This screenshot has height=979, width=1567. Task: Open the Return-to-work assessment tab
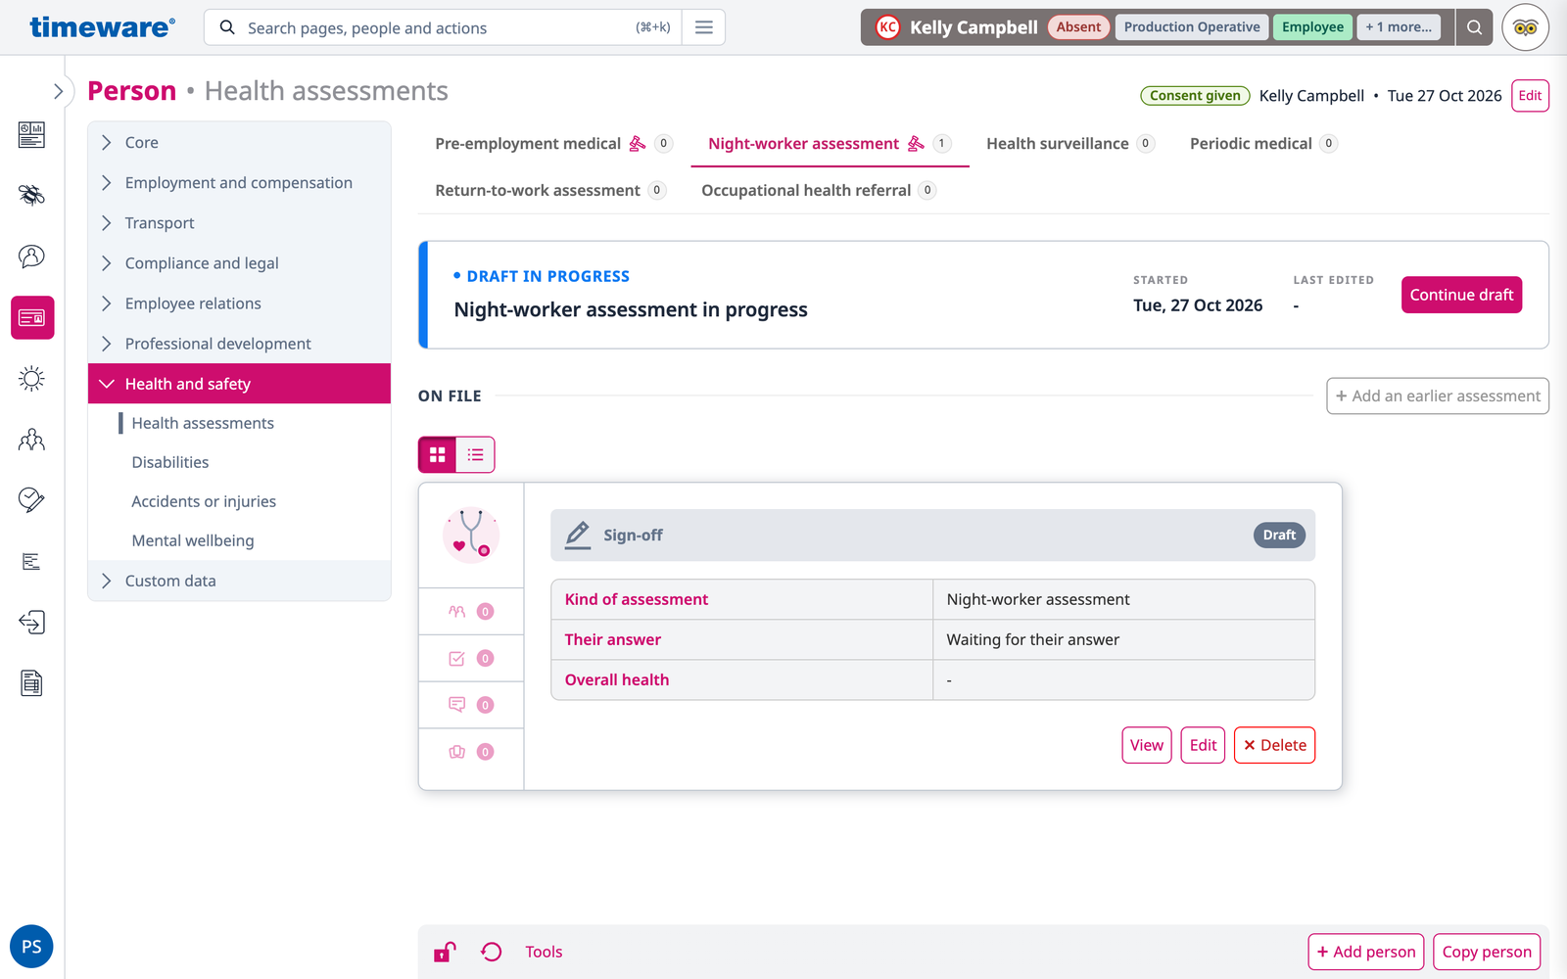click(x=550, y=190)
